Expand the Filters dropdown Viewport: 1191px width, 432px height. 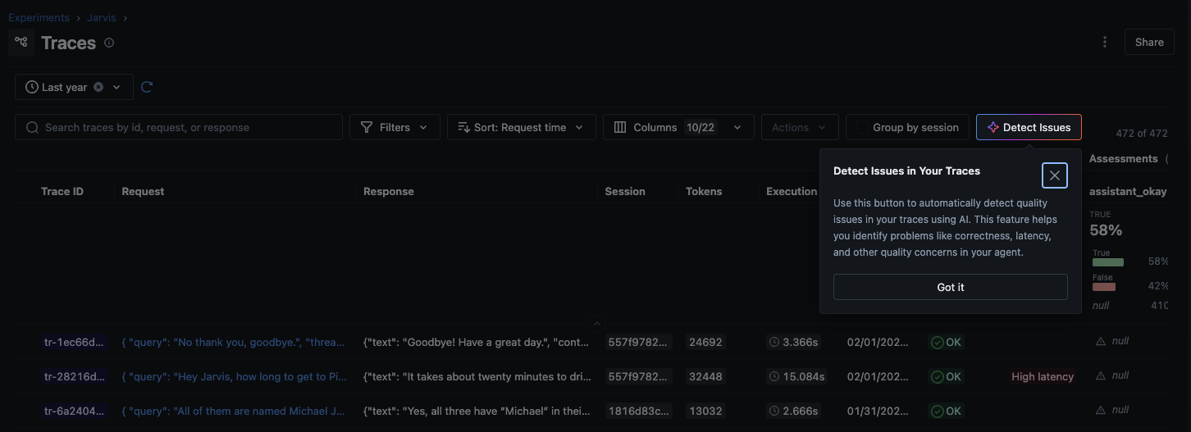pos(395,127)
